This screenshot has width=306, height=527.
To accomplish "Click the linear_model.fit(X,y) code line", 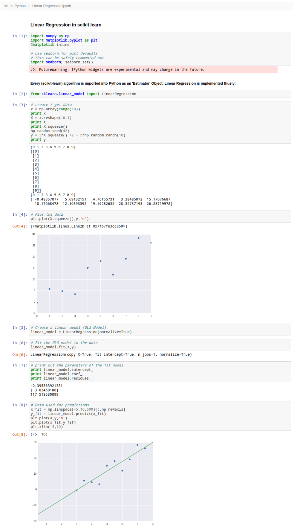I will click(x=53, y=347).
